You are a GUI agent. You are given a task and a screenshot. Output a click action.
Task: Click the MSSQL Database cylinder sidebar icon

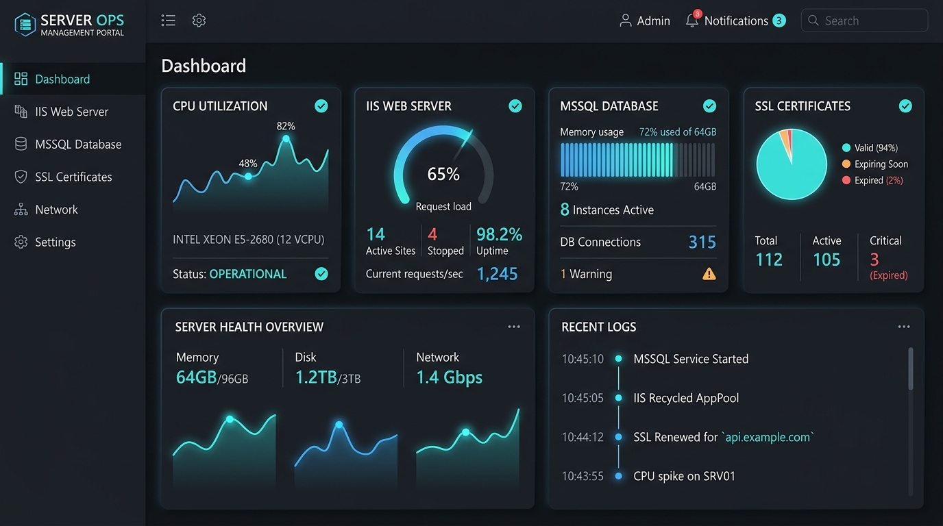tap(21, 144)
